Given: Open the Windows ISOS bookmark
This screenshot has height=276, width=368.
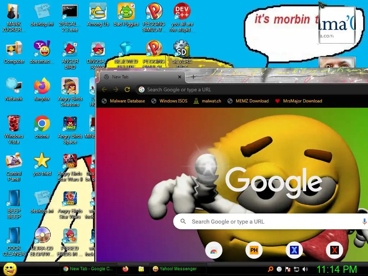Looking at the screenshot, I should [x=170, y=101].
